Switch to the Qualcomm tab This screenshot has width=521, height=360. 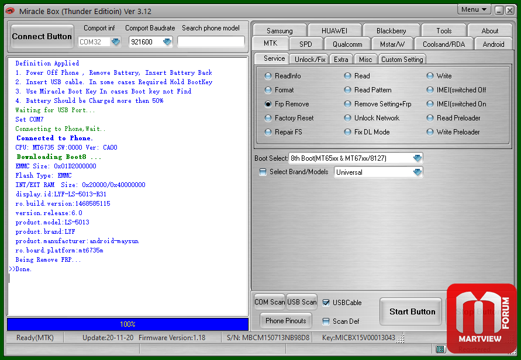coord(347,44)
